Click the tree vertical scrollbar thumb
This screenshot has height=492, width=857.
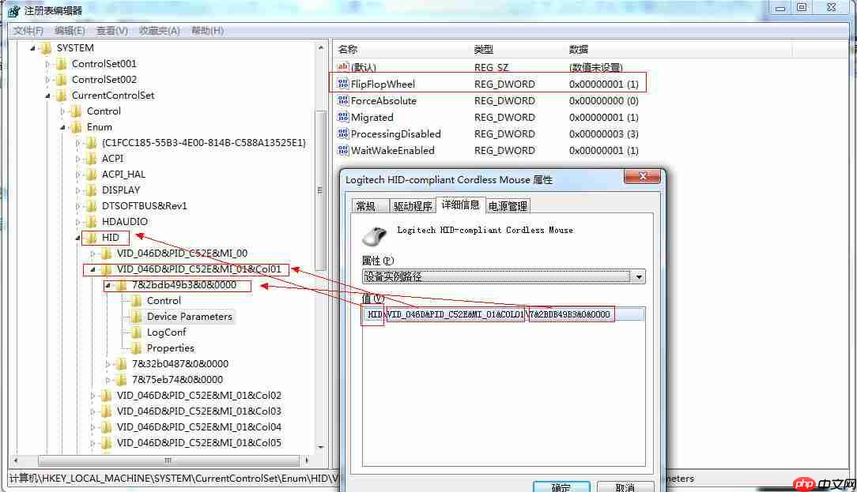pyautogui.click(x=320, y=190)
